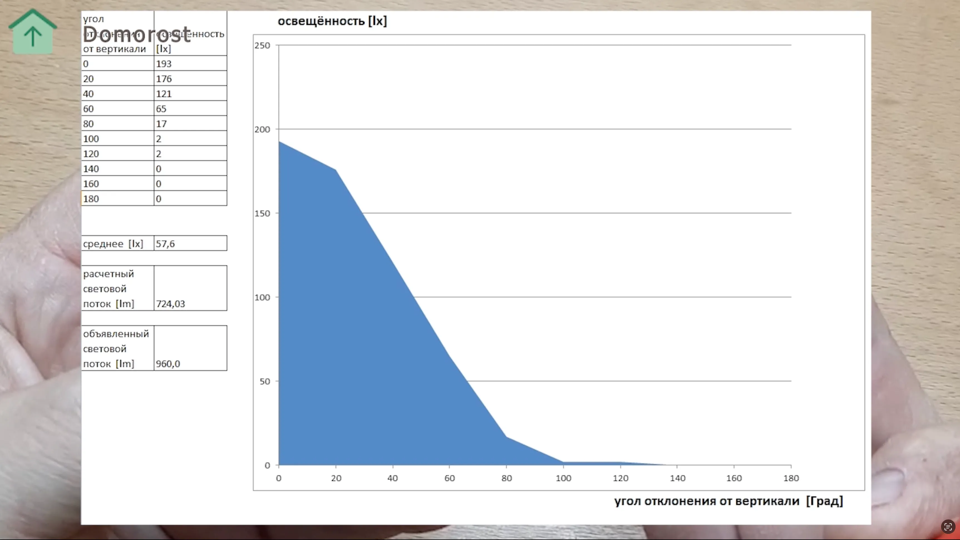960x540 pixels.
Task: Click the объявленный световой поток label cell
Action: click(117, 348)
